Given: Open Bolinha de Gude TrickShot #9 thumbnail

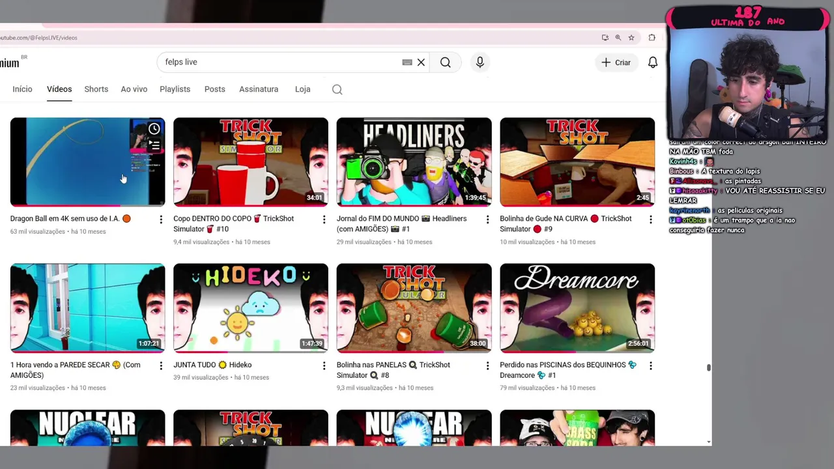Looking at the screenshot, I should coord(577,162).
